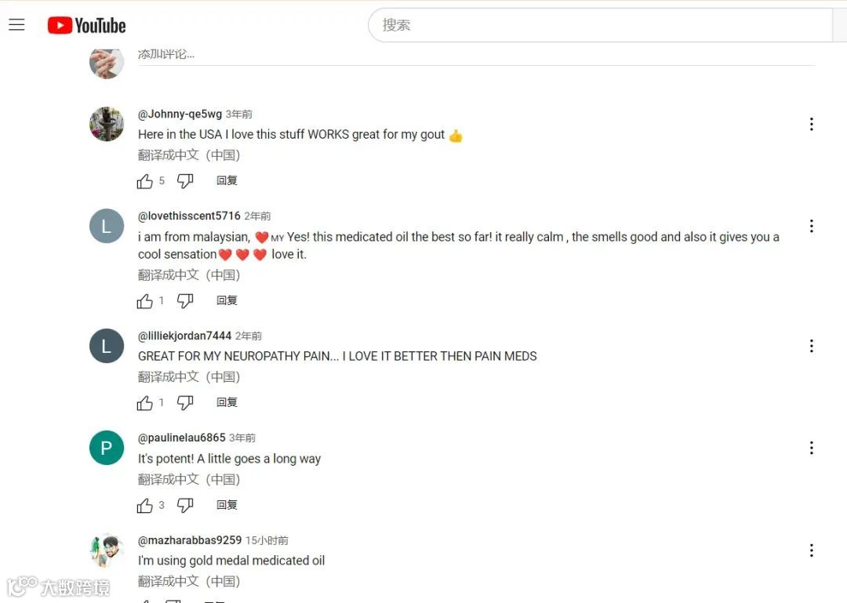Like Johnny-qe5wg's gout comment
847x603 pixels.
(145, 181)
